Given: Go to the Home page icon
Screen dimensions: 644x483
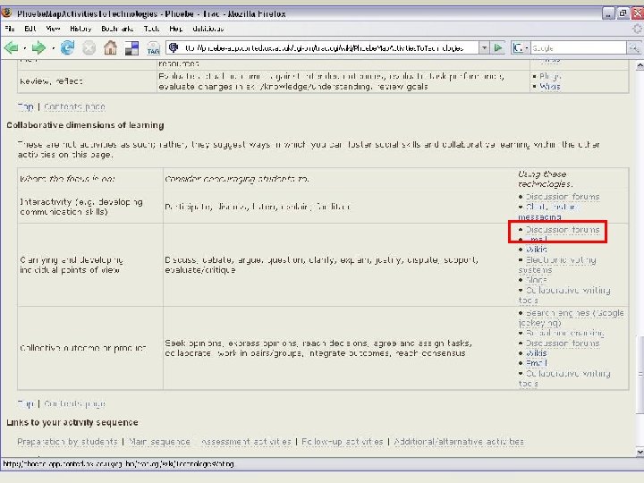Looking at the screenshot, I should 109,47.
